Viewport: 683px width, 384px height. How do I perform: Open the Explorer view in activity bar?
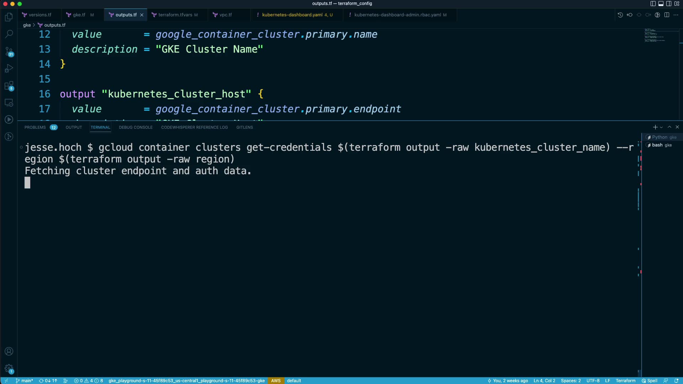tap(9, 17)
